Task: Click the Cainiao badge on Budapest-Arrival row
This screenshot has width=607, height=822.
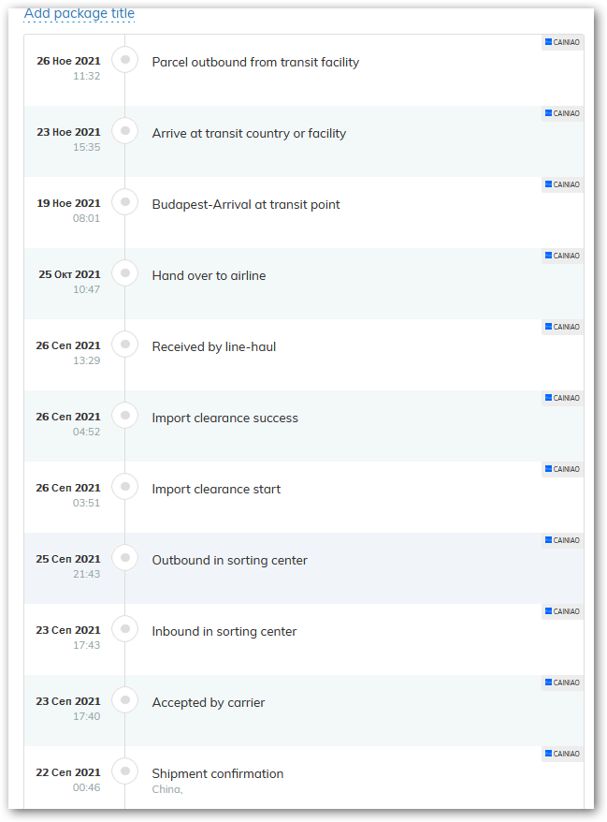Action: [x=562, y=184]
